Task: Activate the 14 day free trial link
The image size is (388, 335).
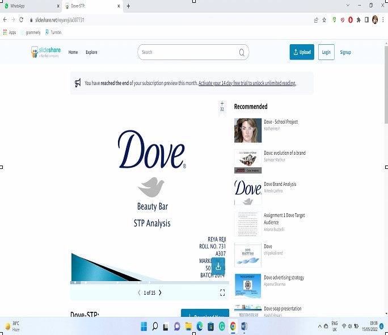Action: pyautogui.click(x=247, y=83)
